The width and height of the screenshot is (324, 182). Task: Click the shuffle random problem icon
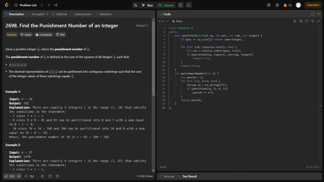click(x=55, y=5)
